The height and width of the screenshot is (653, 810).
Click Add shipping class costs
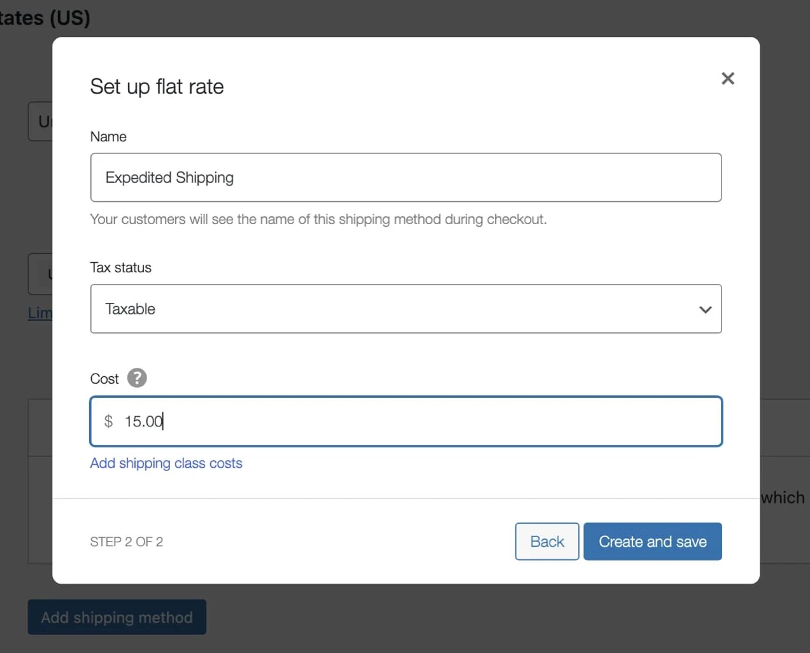click(166, 463)
